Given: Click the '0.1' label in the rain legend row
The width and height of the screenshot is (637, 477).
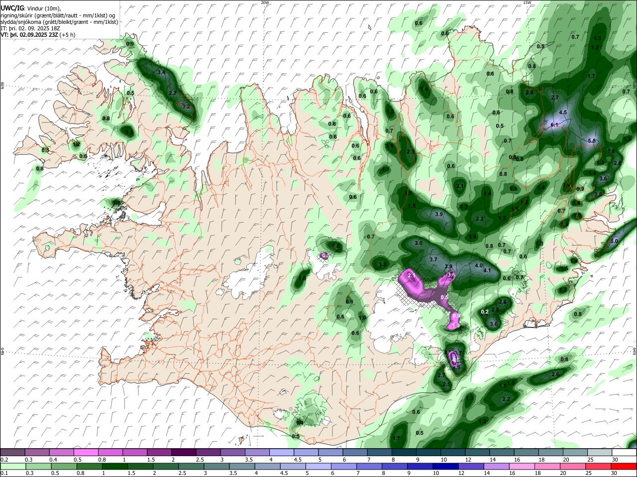Looking at the screenshot, I should 4,474.
